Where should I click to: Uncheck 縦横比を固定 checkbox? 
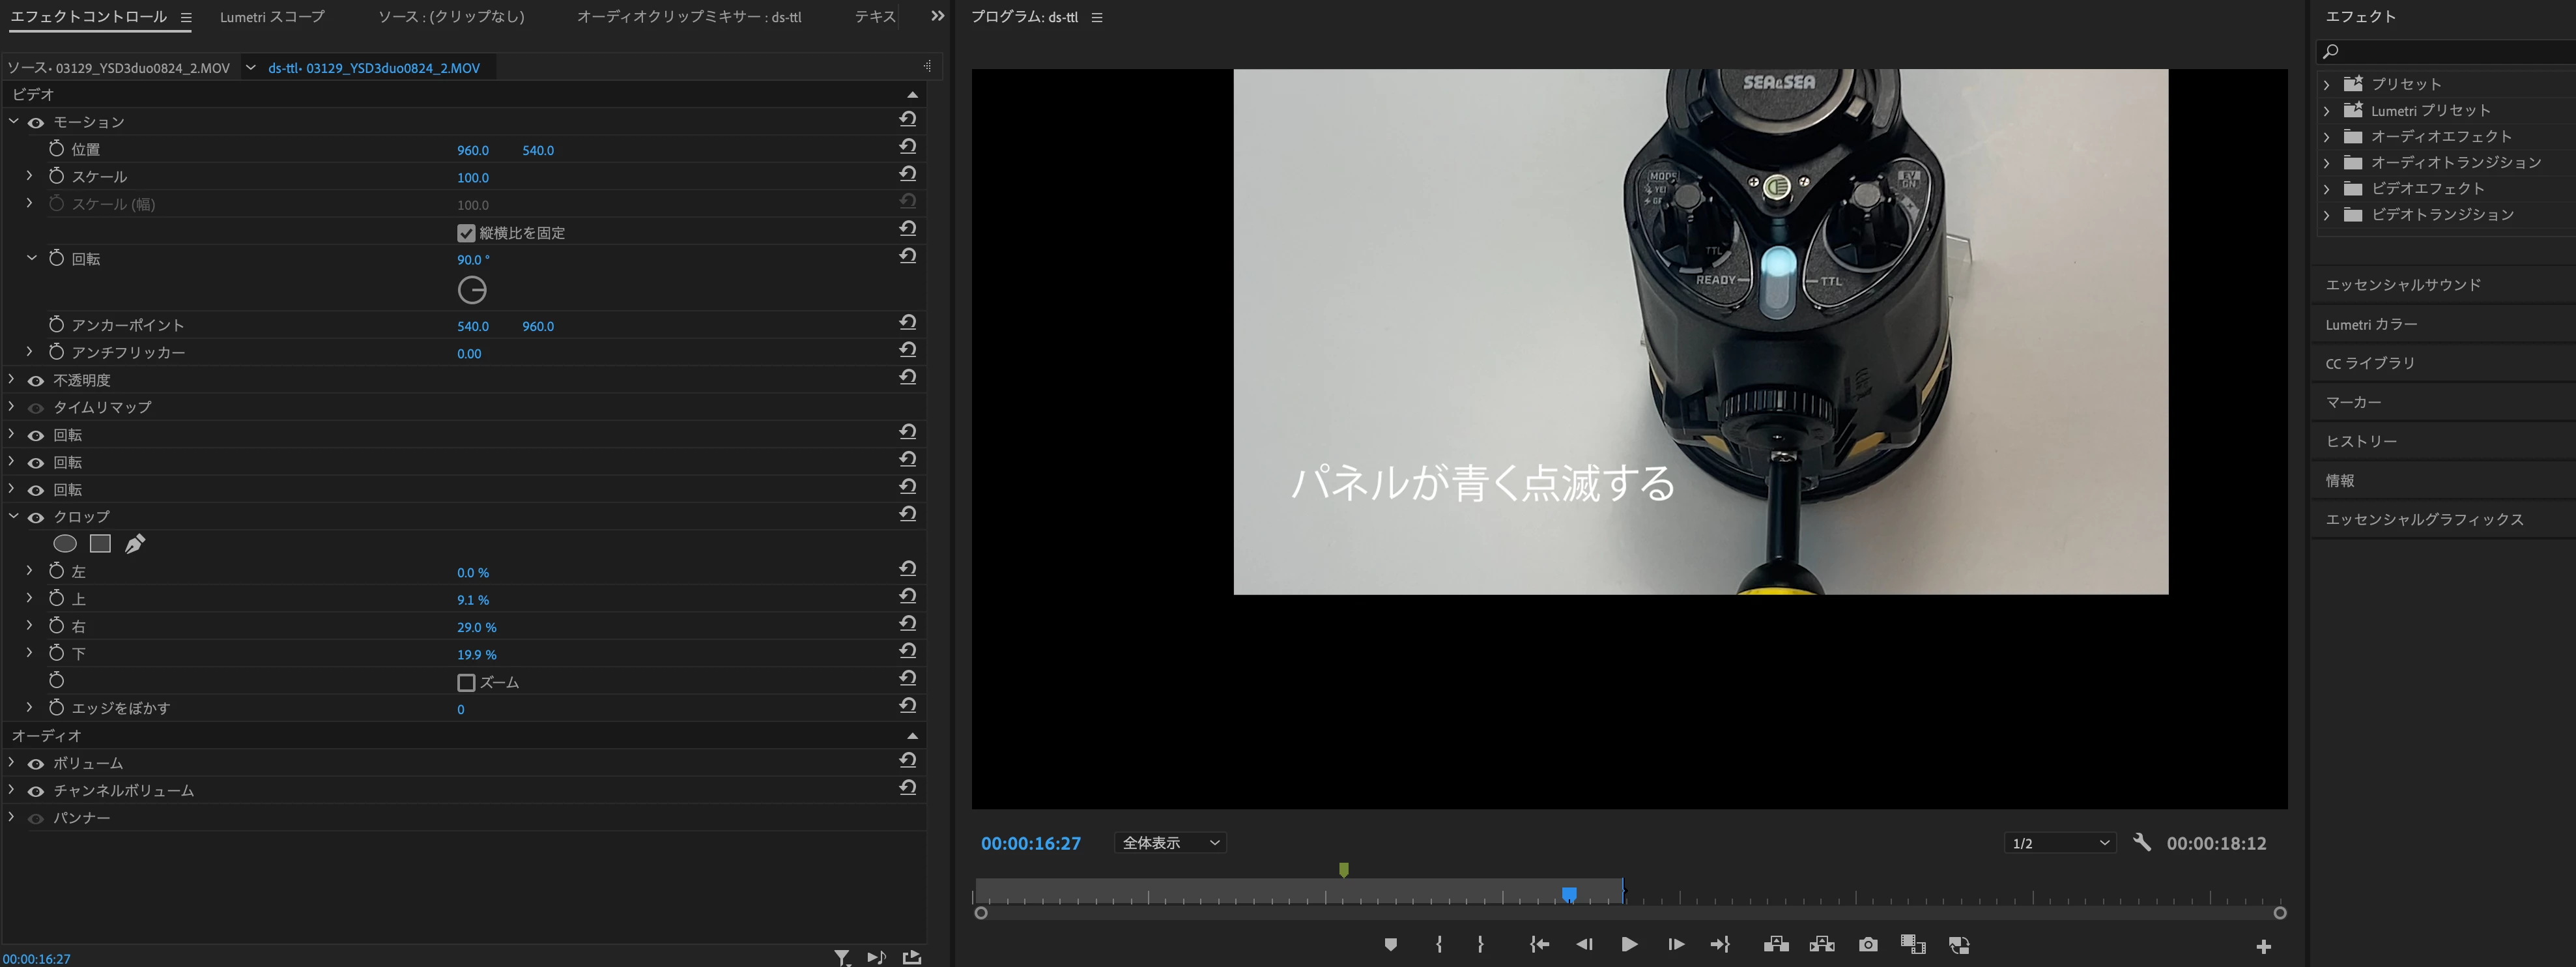pos(466,233)
